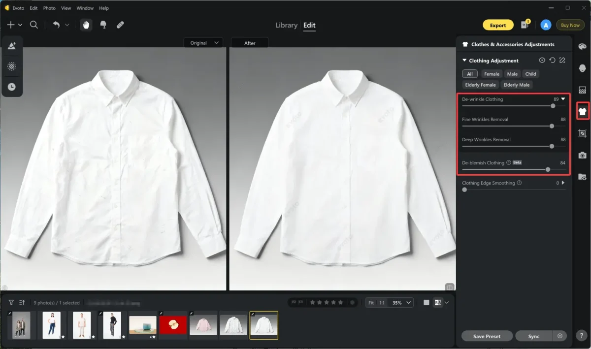Image resolution: width=591 pixels, height=349 pixels.
Task: Open the camera tethering tab
Action: 583,155
